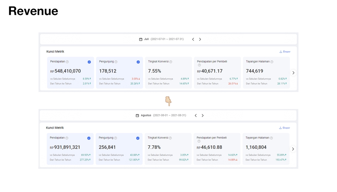Click the info icon next to Pendapatan in July panel
Screen dimensions: 337x192
point(67,62)
